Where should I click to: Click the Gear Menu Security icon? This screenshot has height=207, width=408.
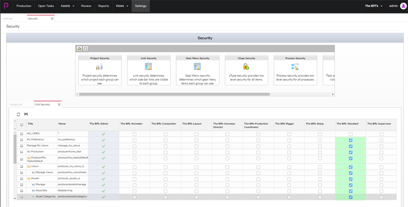coord(197,67)
